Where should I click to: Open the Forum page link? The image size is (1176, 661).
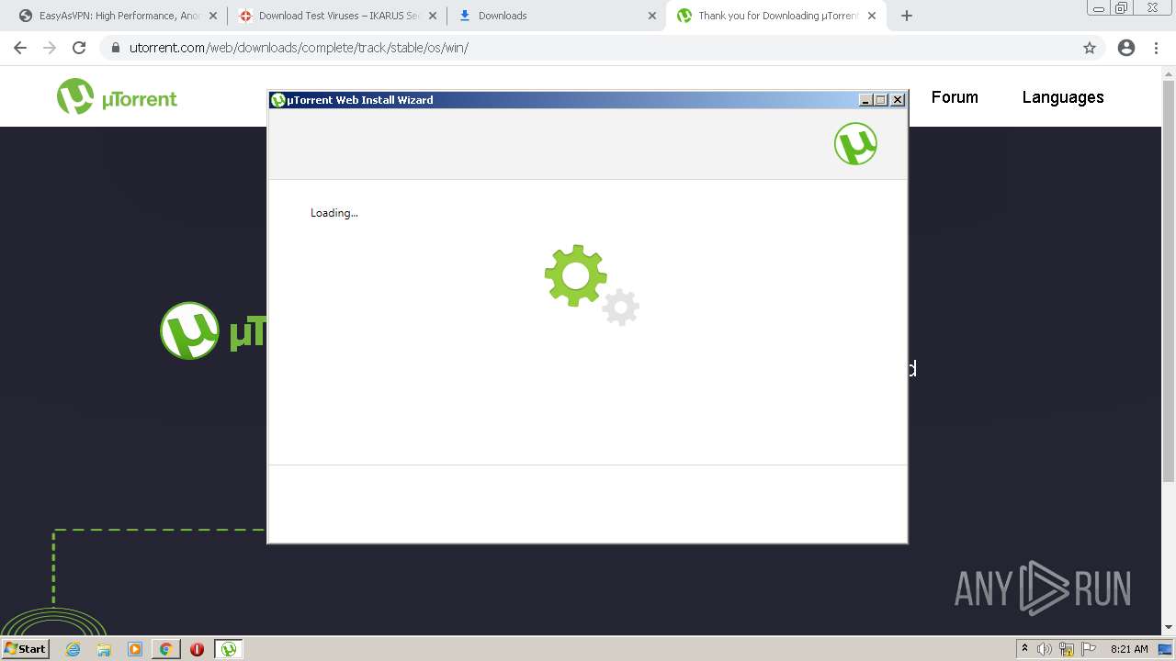coord(955,96)
